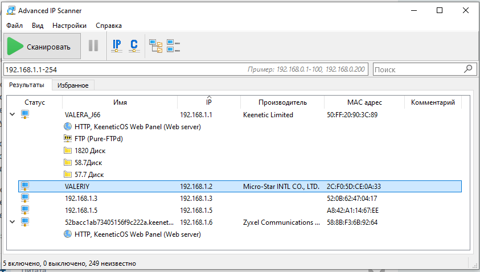
Task: Click the expand all tree icon
Action: (x=156, y=46)
